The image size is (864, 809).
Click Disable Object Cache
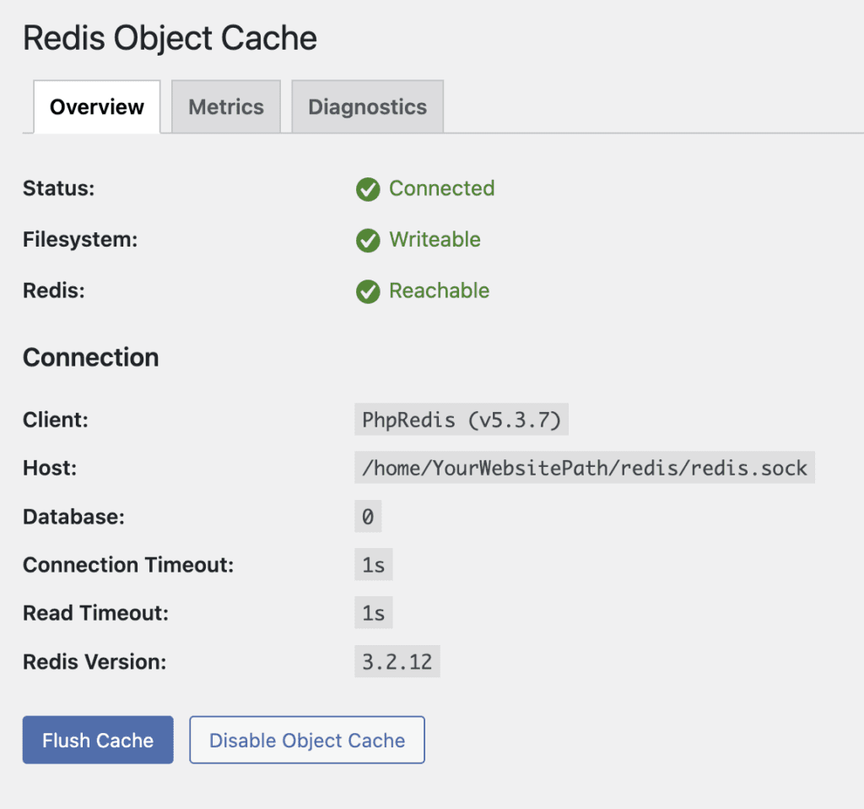306,740
